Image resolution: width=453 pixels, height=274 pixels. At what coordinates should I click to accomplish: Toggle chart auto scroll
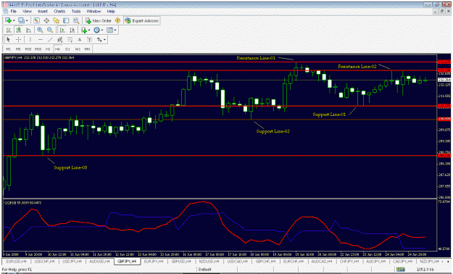coord(62,30)
